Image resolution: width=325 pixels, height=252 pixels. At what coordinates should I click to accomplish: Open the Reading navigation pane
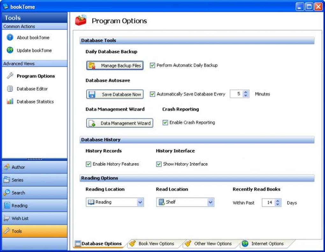pos(34,205)
